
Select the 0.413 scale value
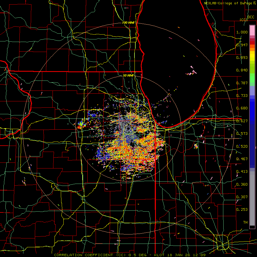pos(242,172)
